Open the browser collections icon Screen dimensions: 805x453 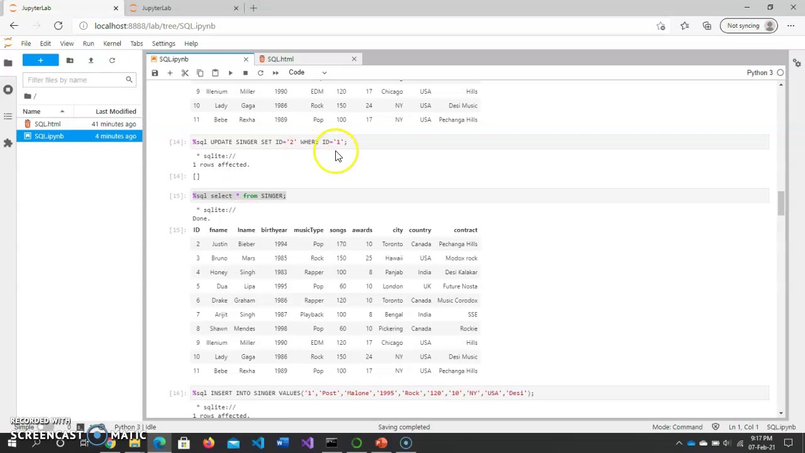coord(707,26)
